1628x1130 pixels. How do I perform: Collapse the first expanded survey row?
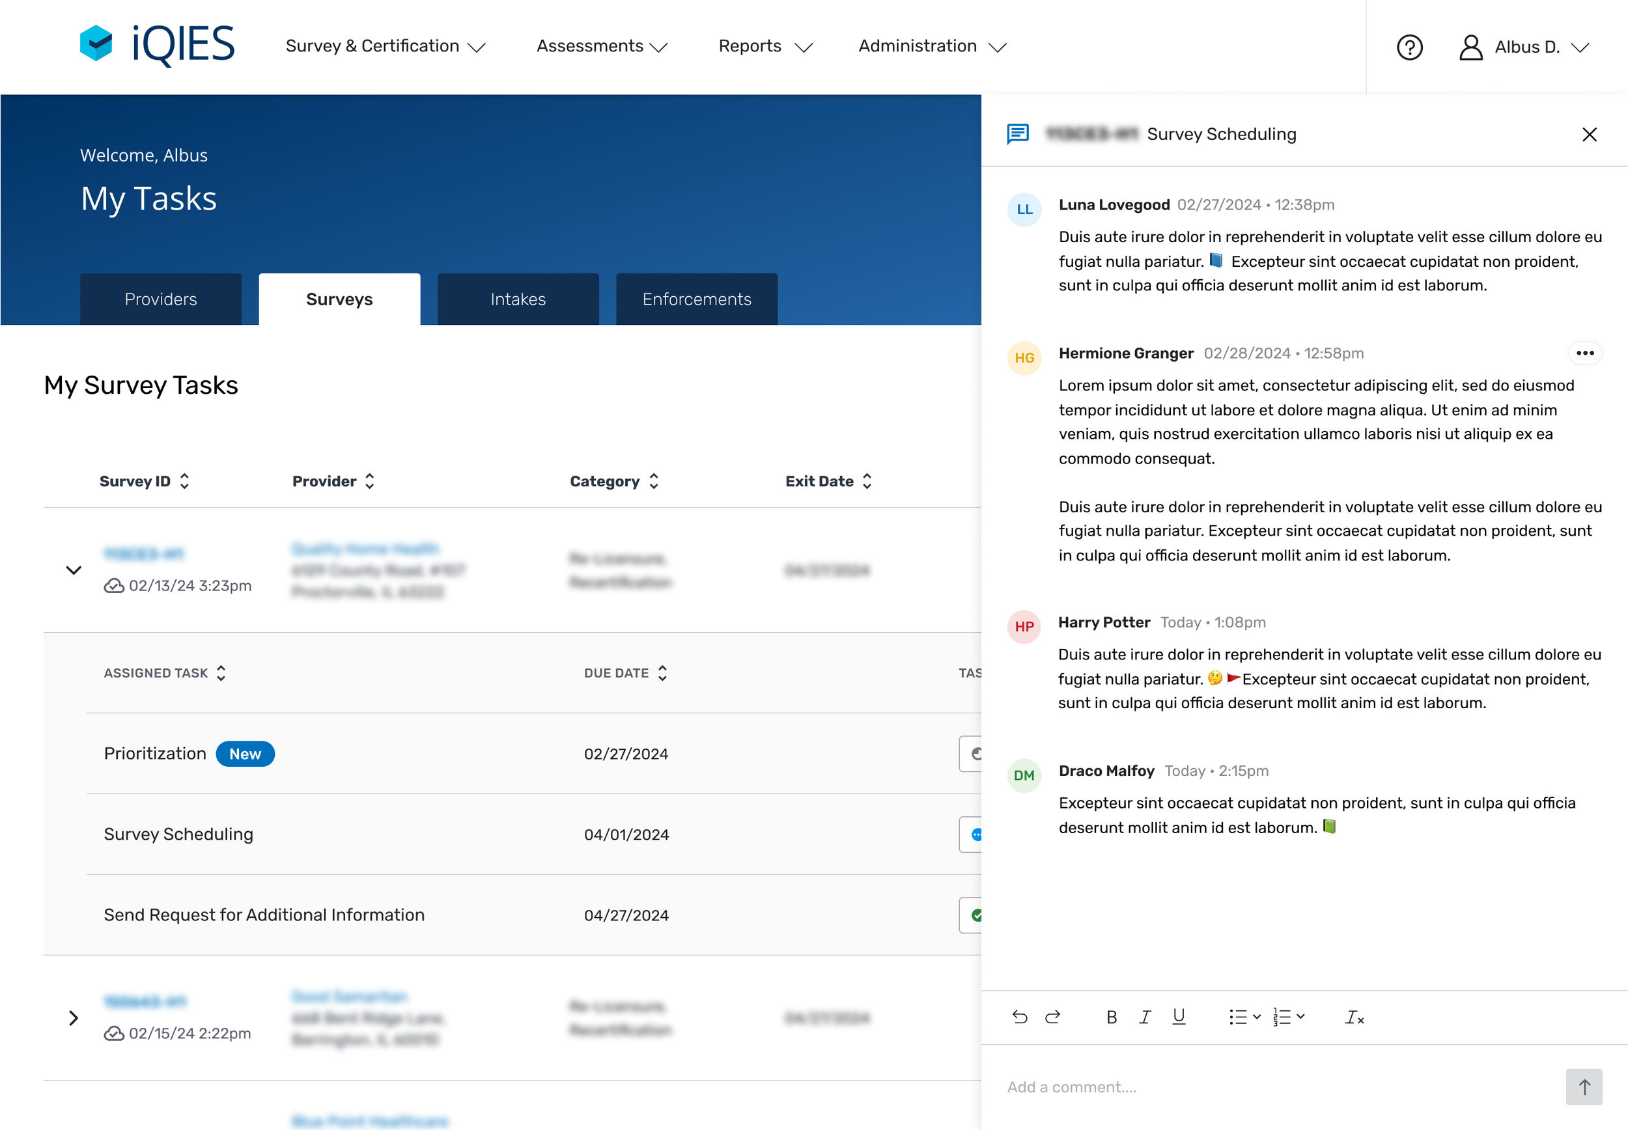74,570
